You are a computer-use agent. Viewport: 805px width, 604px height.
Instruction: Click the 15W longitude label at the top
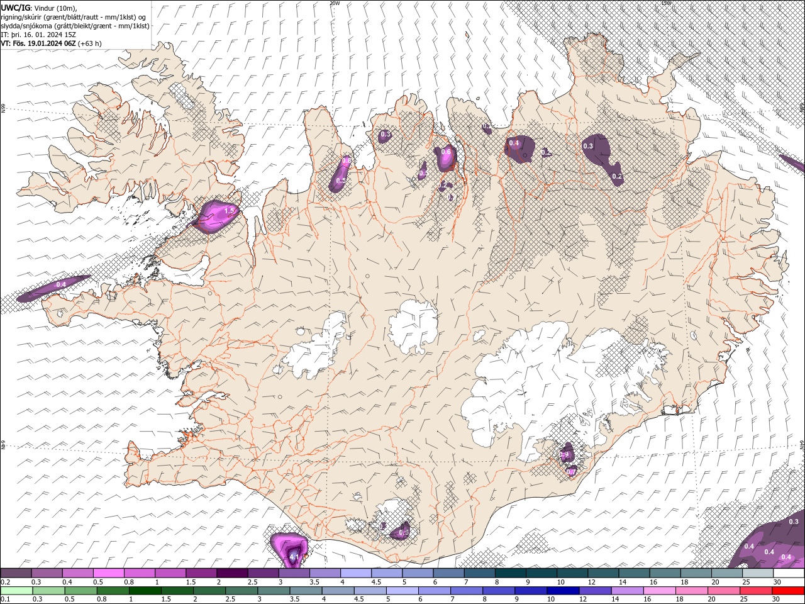click(667, 3)
